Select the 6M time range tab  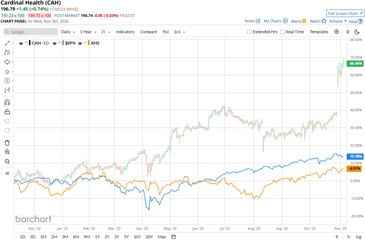76,236
